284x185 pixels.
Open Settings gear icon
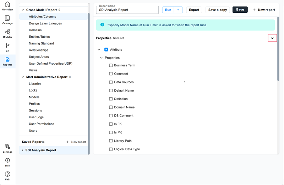(7, 146)
